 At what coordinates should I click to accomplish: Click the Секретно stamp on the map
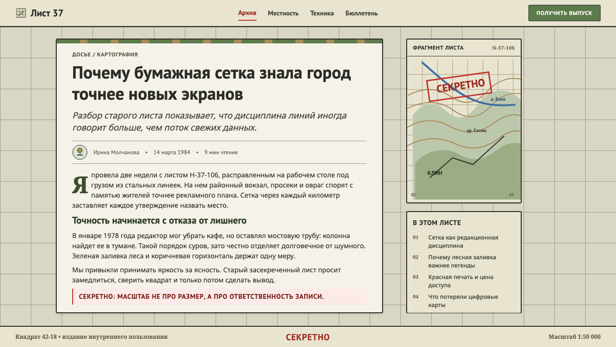pyautogui.click(x=459, y=87)
